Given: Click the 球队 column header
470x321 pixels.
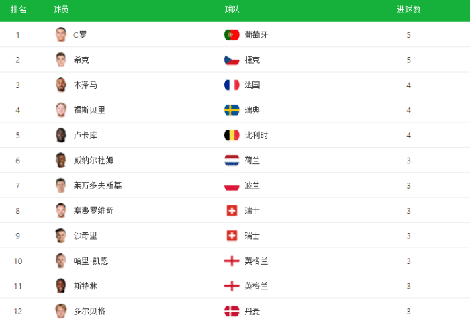Looking at the screenshot, I should click(232, 10).
